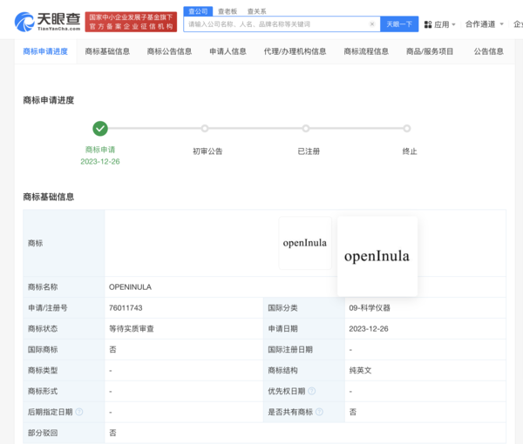
Task: Select the 查关系 search tab
Action: (x=256, y=11)
